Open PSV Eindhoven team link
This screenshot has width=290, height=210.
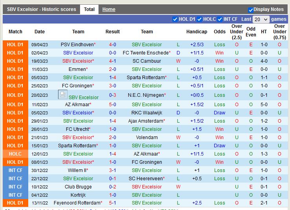(x=78, y=45)
